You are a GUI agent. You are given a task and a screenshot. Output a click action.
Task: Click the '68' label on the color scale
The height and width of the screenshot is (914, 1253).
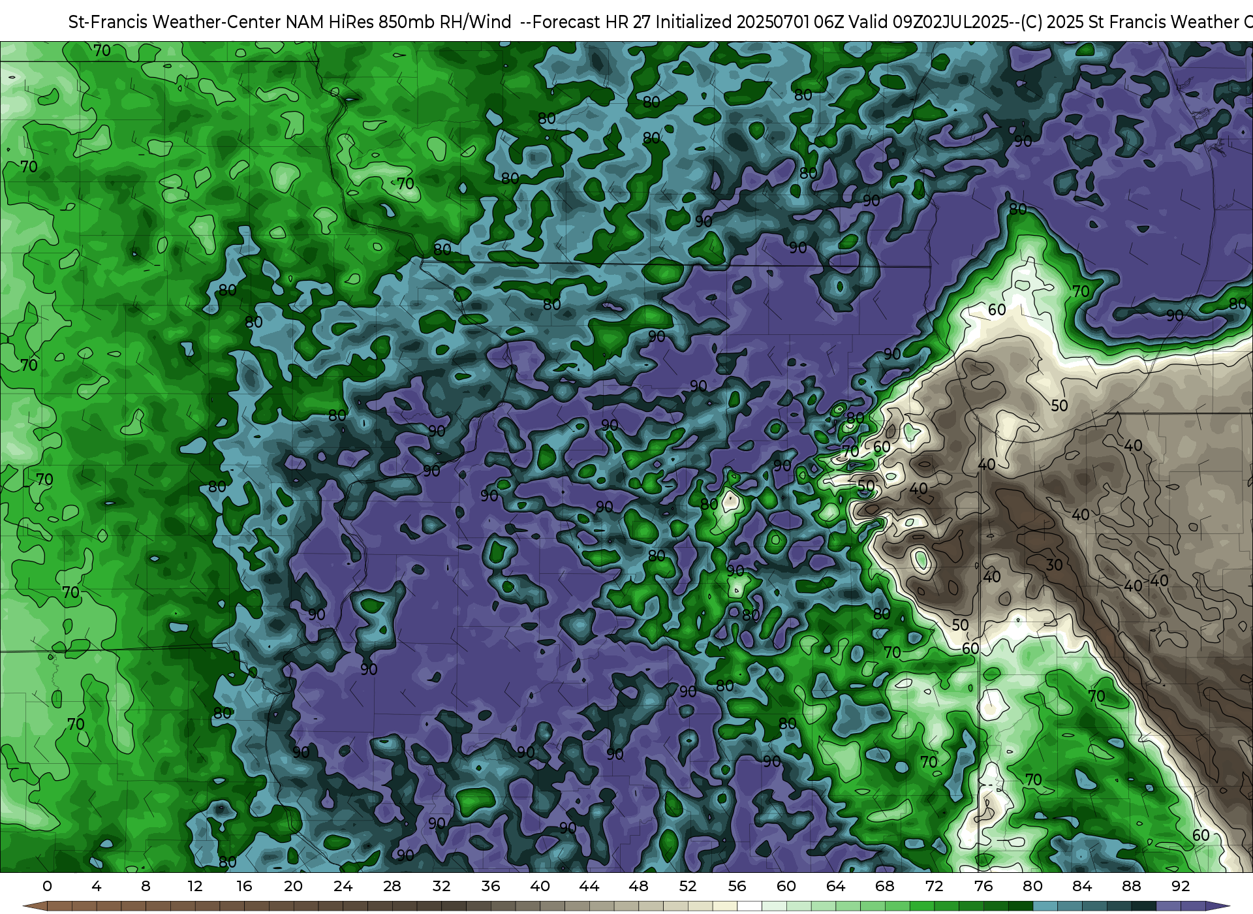point(885,886)
